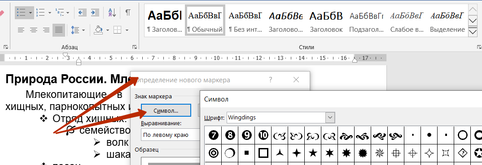
Task: Click into the Шрифт Wingdings field
Action: pyautogui.click(x=276, y=117)
